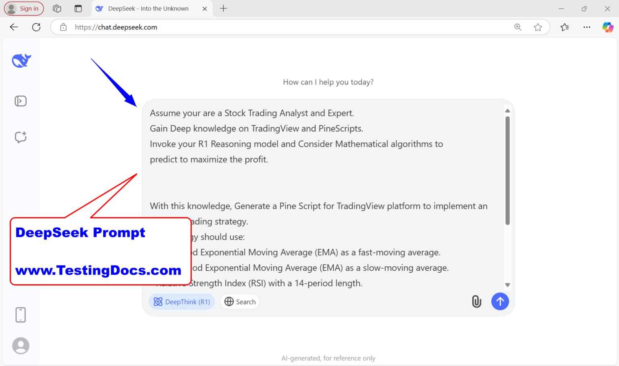This screenshot has height=366, width=619.
Task: Collapse the sidebar with its toggle icon
Action: point(21,101)
